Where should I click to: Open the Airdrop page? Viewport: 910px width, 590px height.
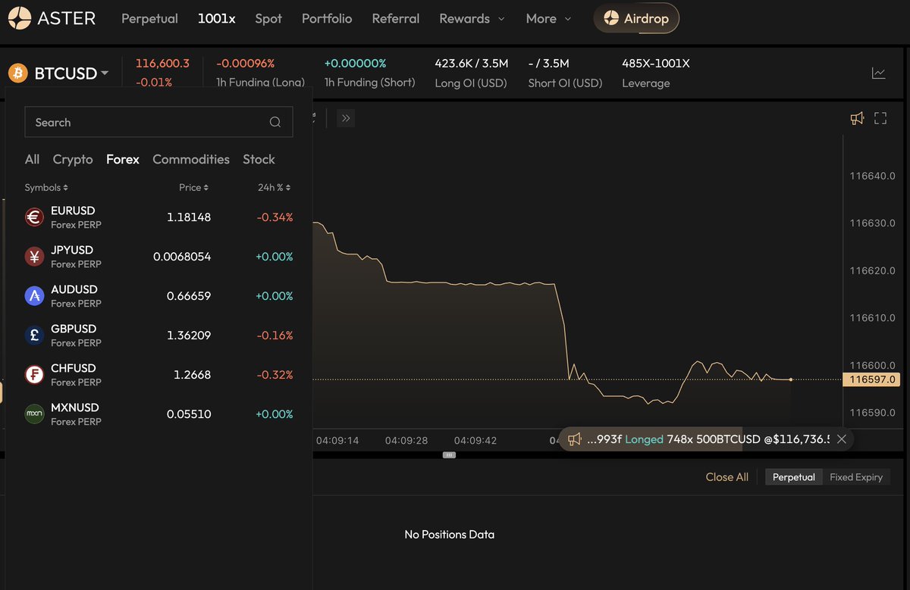pos(636,17)
